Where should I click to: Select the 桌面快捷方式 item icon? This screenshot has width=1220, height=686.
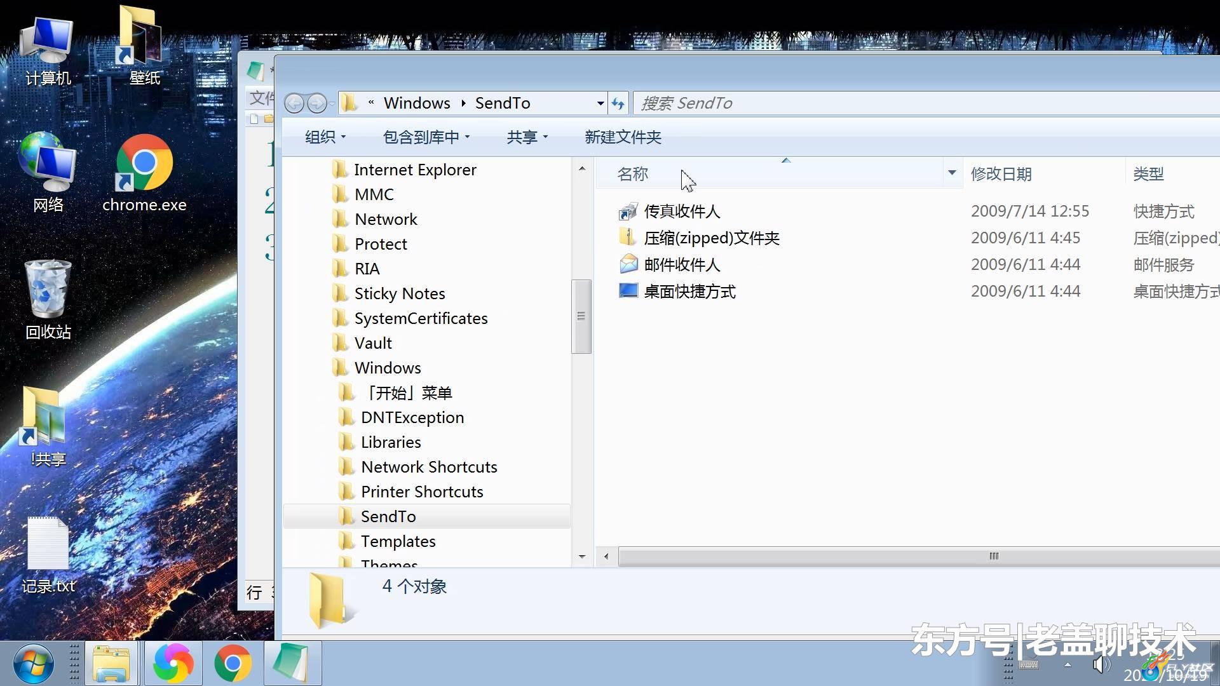(x=628, y=291)
